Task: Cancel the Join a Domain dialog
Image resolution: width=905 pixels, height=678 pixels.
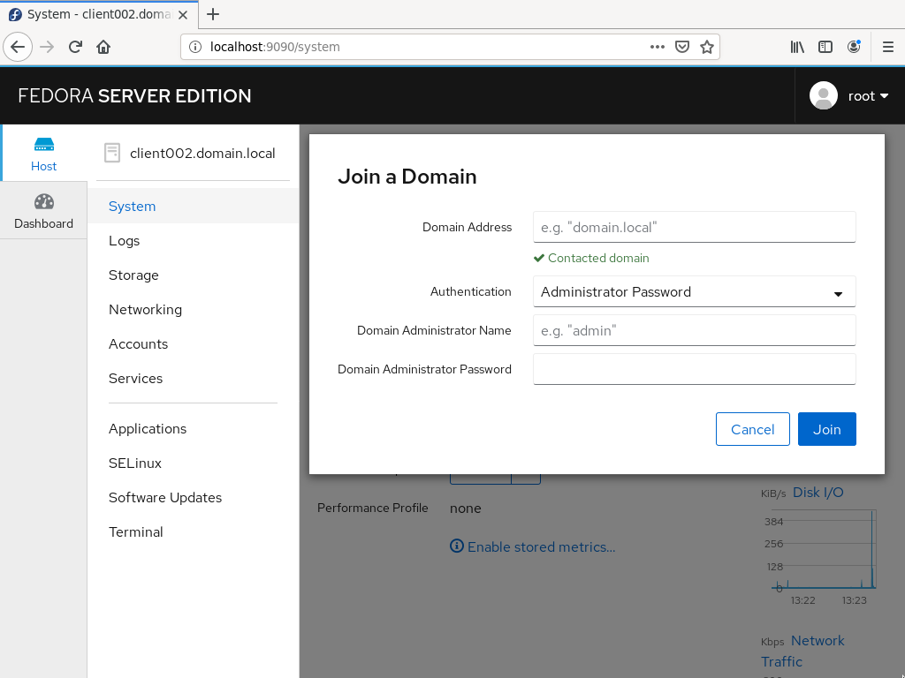Action: point(753,430)
